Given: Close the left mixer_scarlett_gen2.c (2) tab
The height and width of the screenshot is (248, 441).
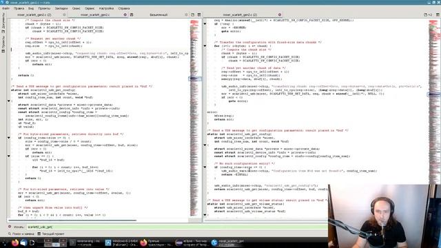Looking at the screenshot, I should pos(64,14).
